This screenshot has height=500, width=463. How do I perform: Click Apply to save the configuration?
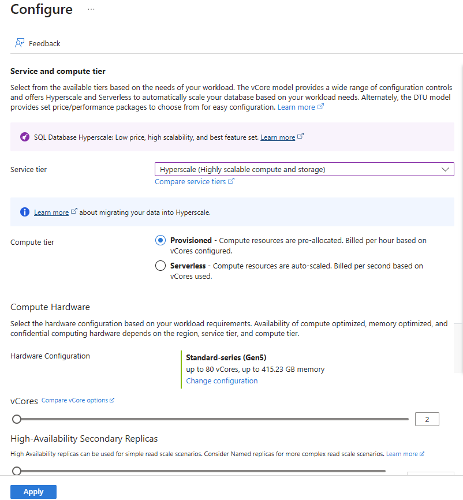(33, 491)
